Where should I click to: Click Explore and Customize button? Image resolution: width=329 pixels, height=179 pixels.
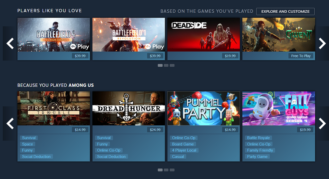(x=285, y=11)
